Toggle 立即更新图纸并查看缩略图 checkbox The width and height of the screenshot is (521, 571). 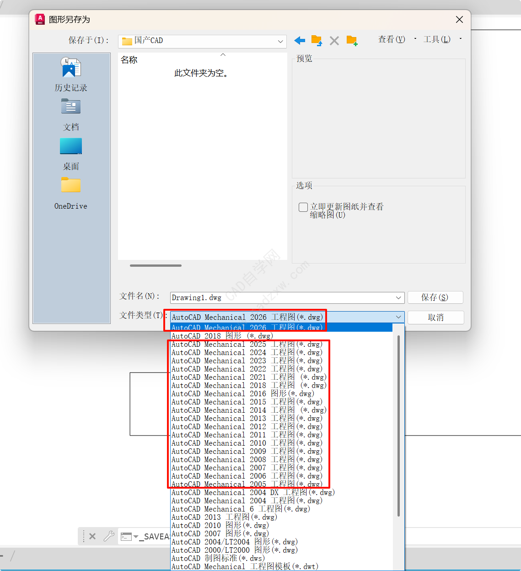coord(303,207)
